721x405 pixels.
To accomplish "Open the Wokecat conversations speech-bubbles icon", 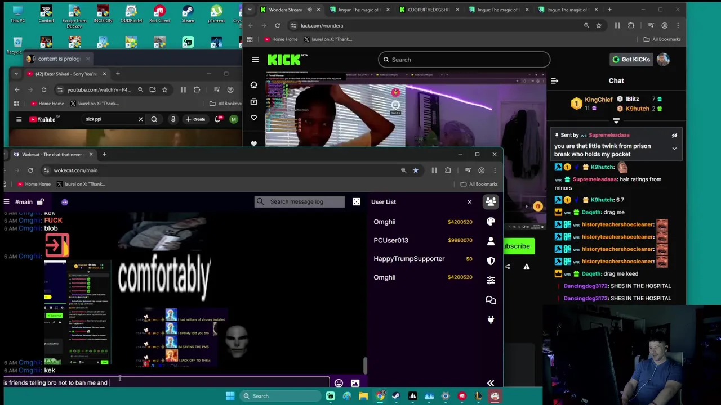I will click(491, 300).
